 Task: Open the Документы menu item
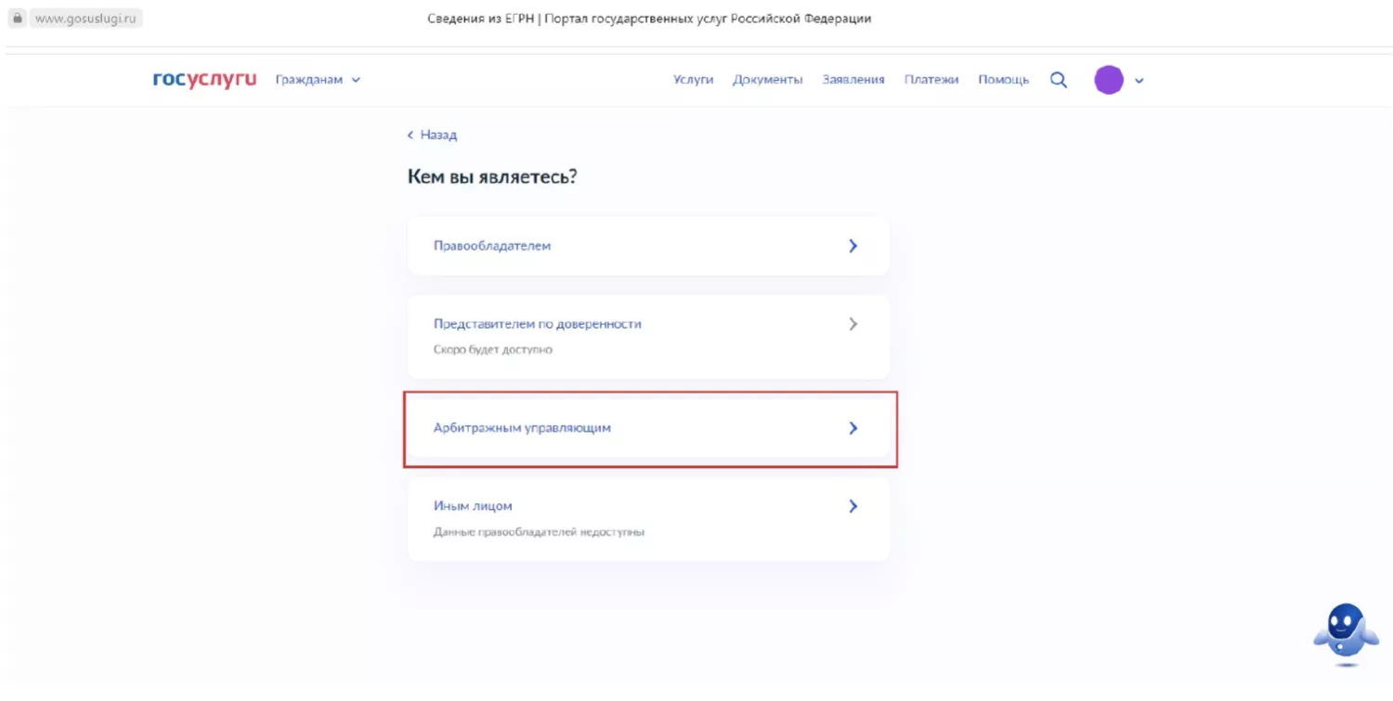point(767,80)
